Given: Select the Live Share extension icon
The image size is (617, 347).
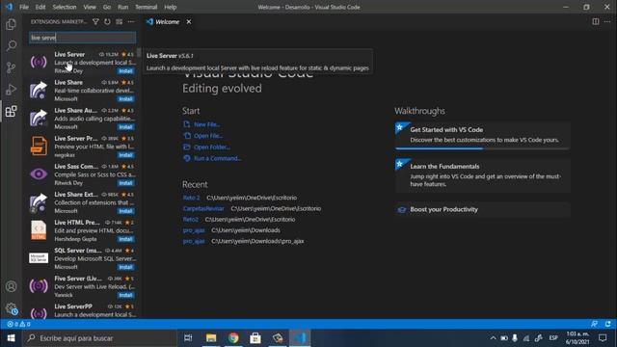Looking at the screenshot, I should pos(39,90).
